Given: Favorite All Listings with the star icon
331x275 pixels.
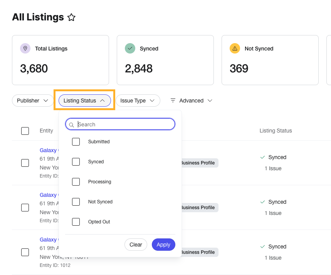Looking at the screenshot, I should point(71,17).
